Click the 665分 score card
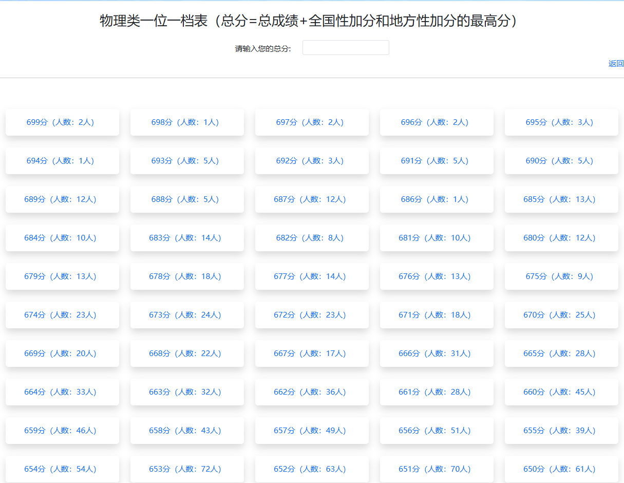 (561, 354)
